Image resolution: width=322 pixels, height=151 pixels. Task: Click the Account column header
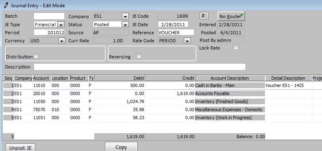(42, 78)
